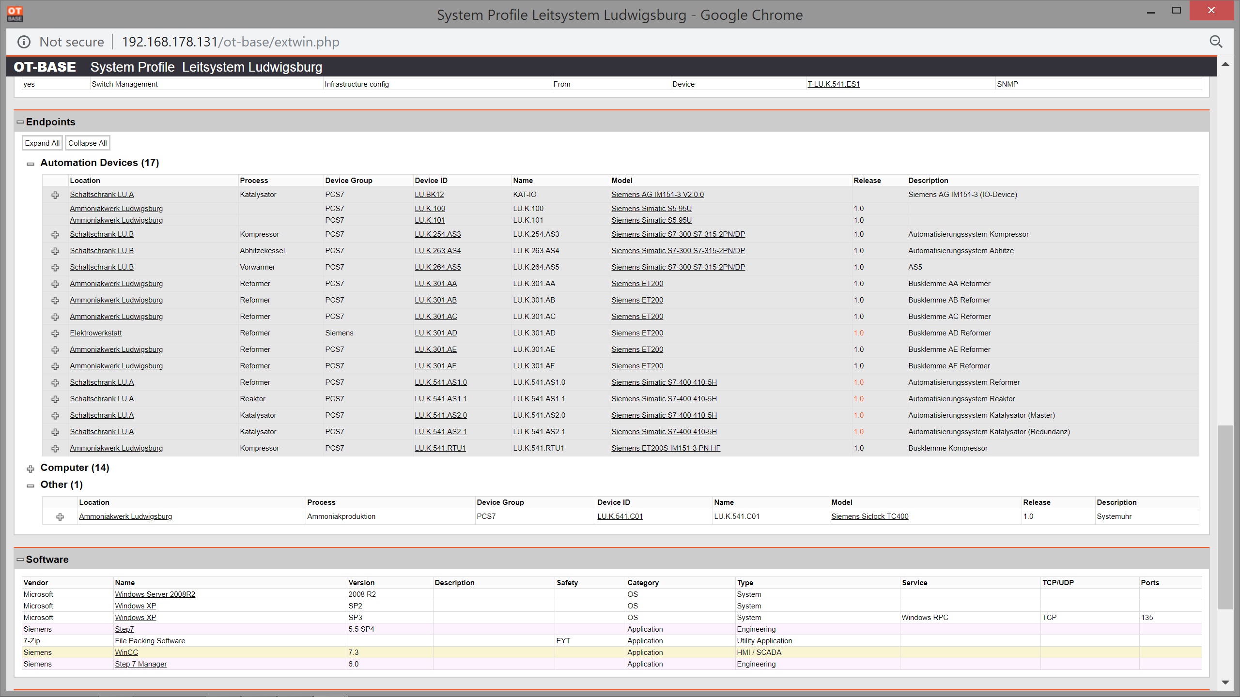Expand the LU.K.301.AB row details
Viewport: 1240px width, 697px height.
pyautogui.click(x=55, y=301)
